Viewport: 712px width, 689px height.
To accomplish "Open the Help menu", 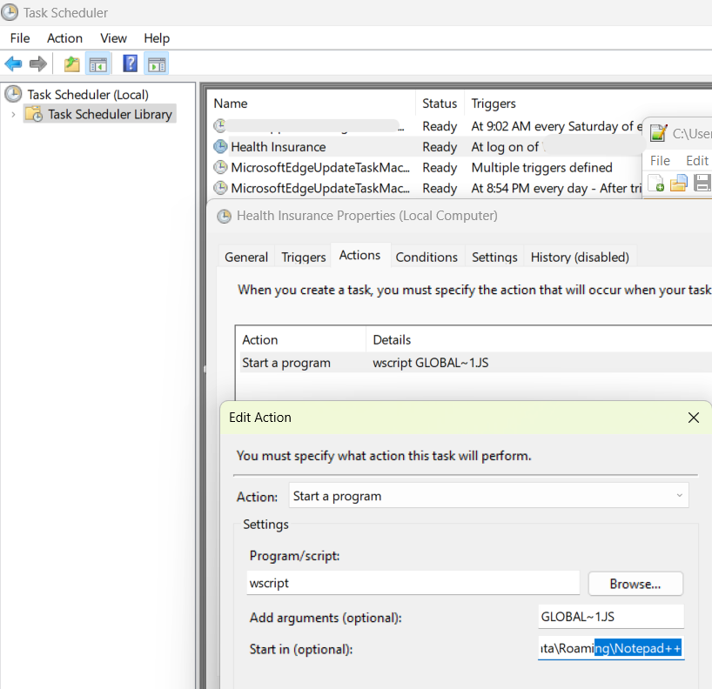I will (157, 38).
